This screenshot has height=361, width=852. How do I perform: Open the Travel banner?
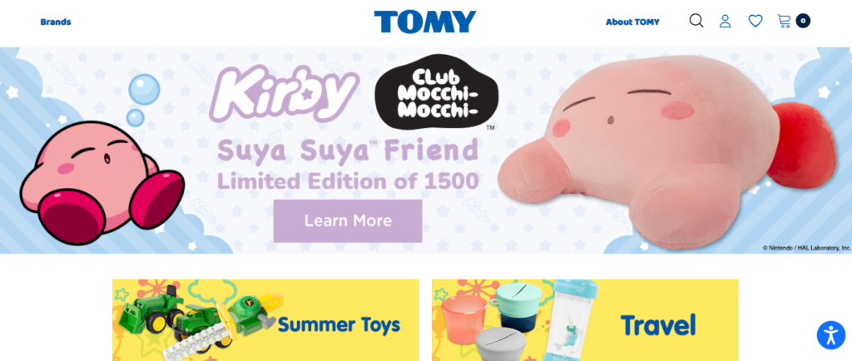[x=585, y=320]
